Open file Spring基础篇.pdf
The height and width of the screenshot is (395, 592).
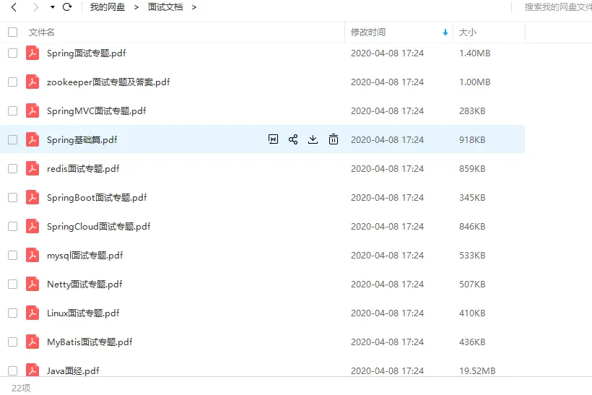[x=82, y=139]
